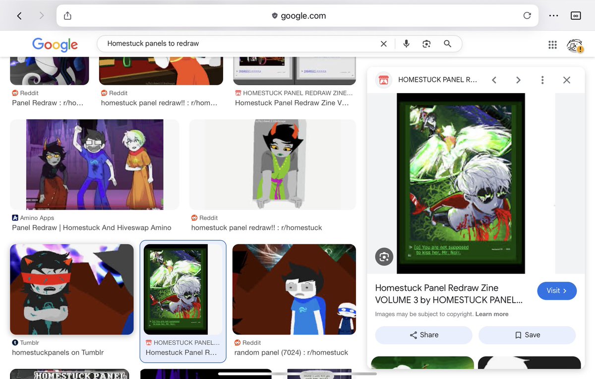
Task: Open 'Panel Redraw : r/ho...' result link
Action: [48, 103]
